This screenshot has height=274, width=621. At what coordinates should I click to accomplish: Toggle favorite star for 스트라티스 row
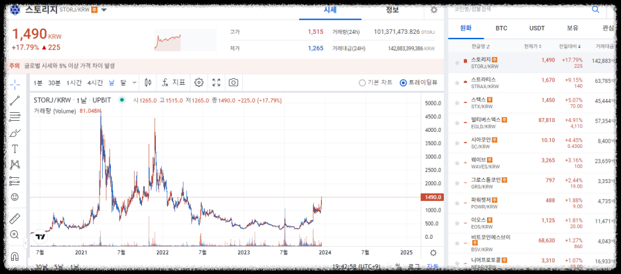click(457, 83)
